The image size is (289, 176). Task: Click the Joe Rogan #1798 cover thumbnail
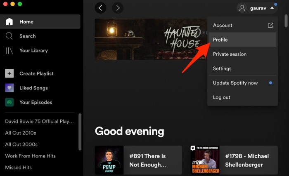tap(205, 160)
